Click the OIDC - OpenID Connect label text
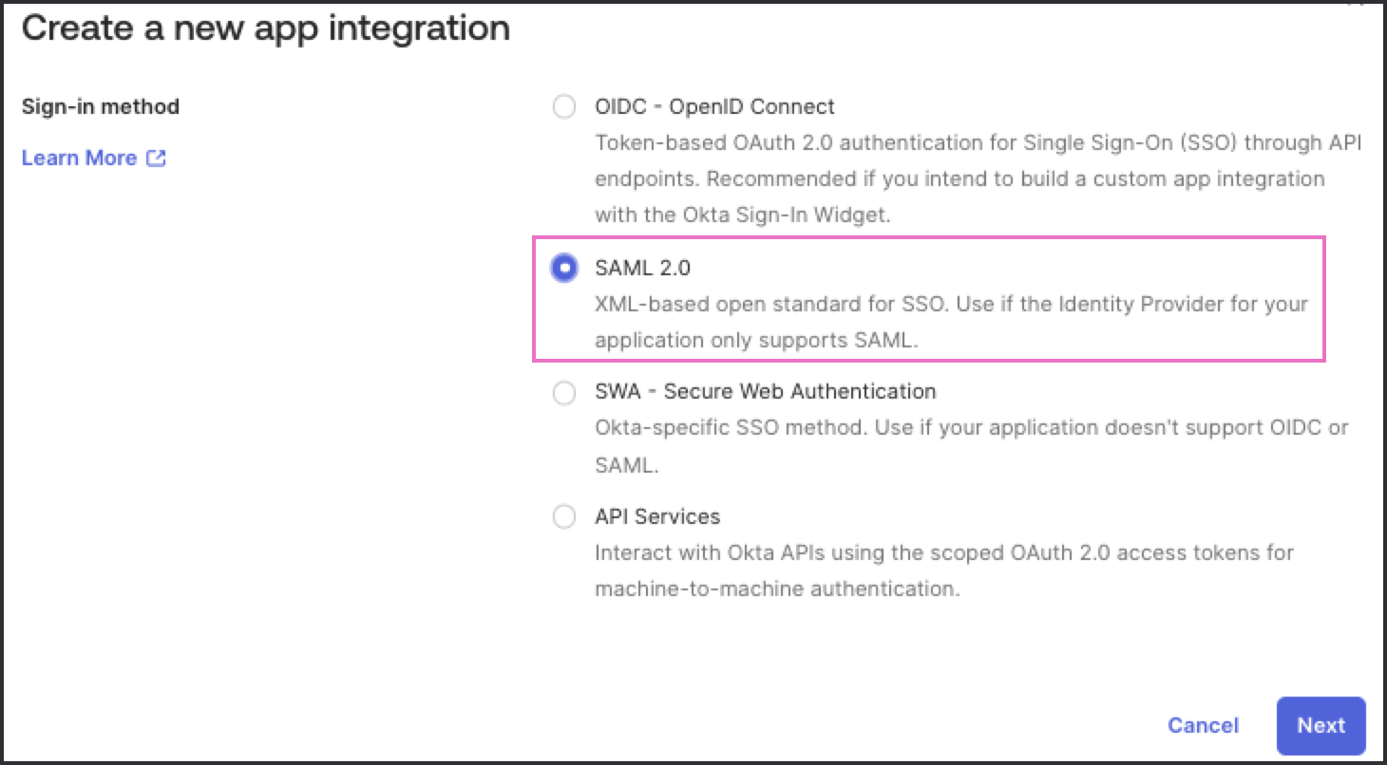Screen dimensions: 1387x765 point(714,106)
